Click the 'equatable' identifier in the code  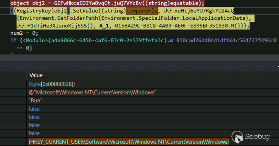click(183, 3)
